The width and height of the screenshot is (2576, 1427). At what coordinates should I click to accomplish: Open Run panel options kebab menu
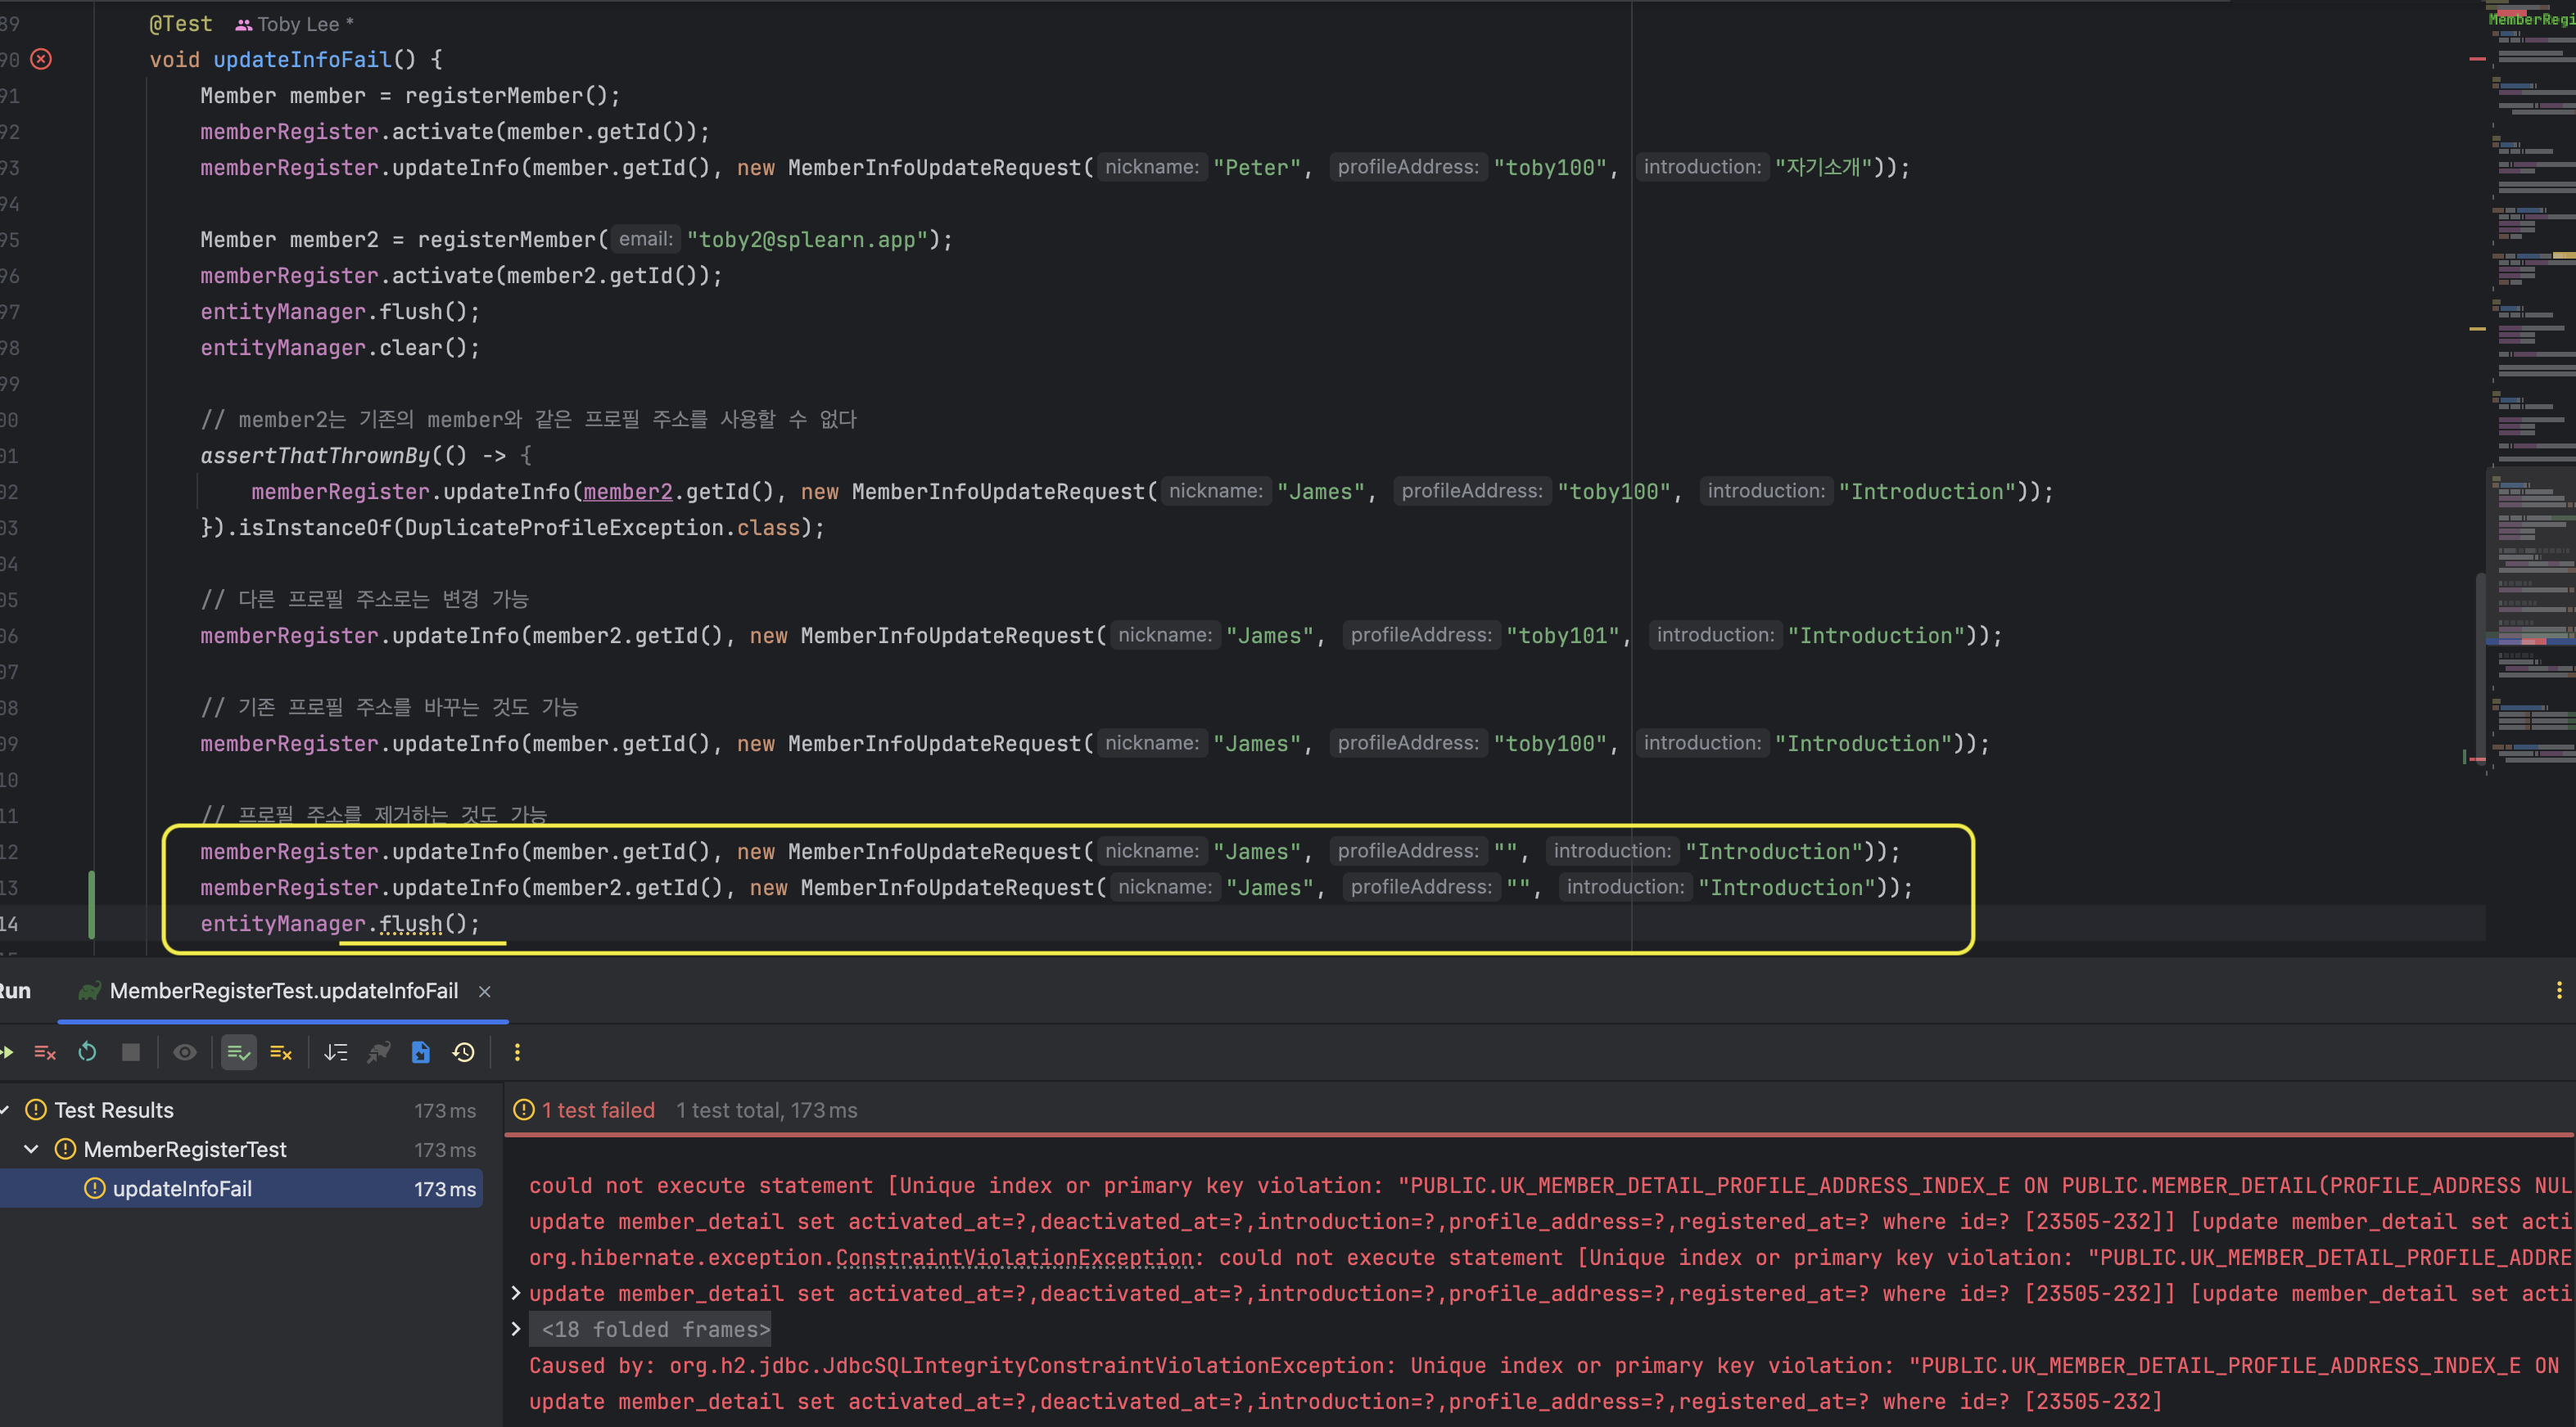point(2559,990)
